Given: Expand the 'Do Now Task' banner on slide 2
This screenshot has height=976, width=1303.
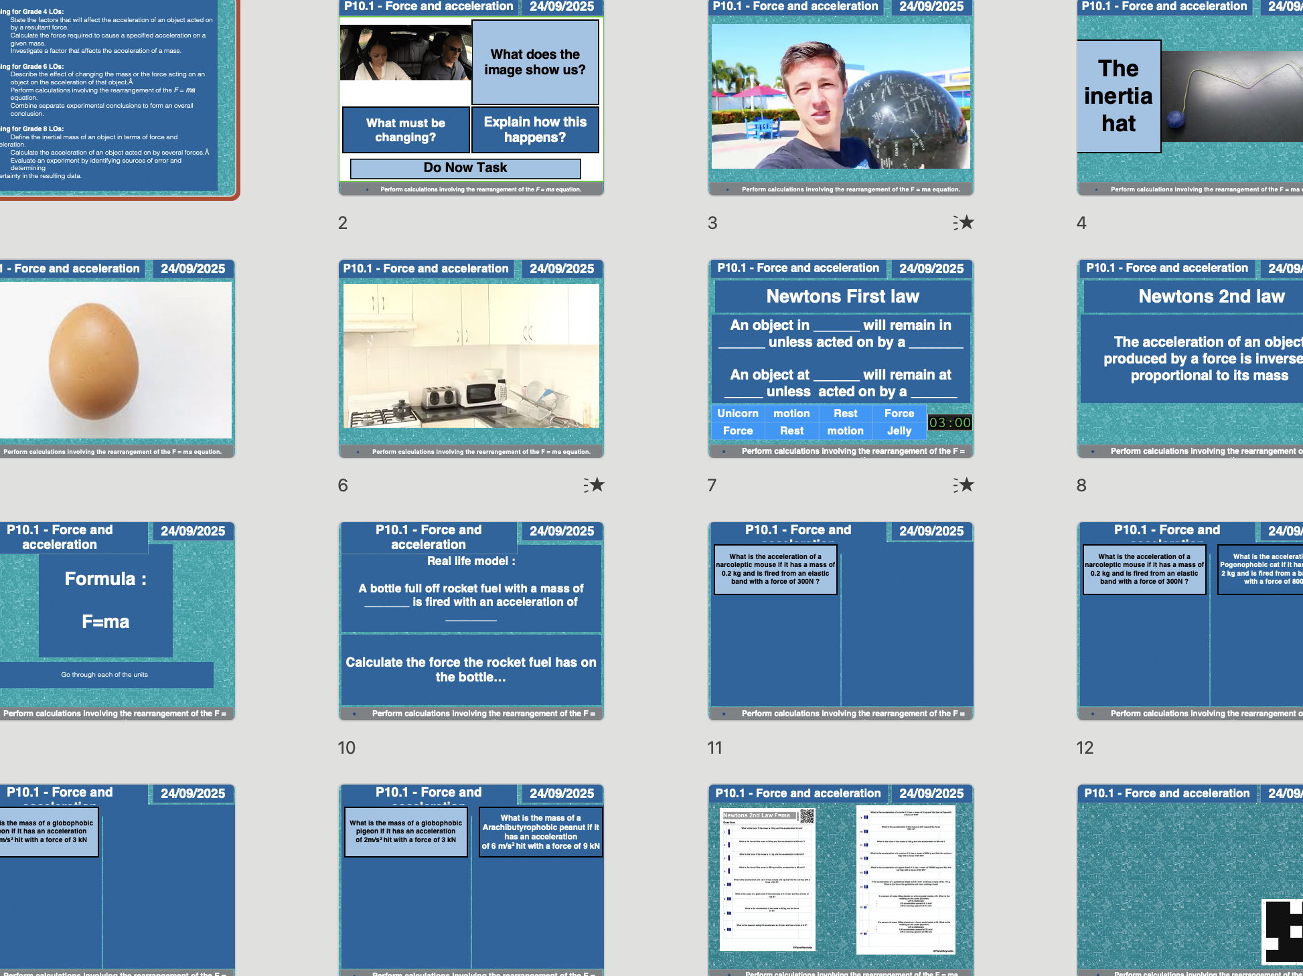Looking at the screenshot, I should click(465, 167).
